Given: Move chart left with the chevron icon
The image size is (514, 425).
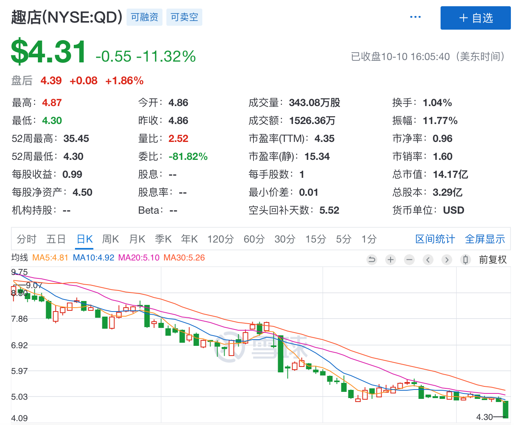Looking at the screenshot, I should point(428,260).
